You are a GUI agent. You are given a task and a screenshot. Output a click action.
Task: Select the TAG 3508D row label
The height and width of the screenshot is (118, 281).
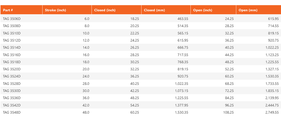pyautogui.click(x=12, y=26)
